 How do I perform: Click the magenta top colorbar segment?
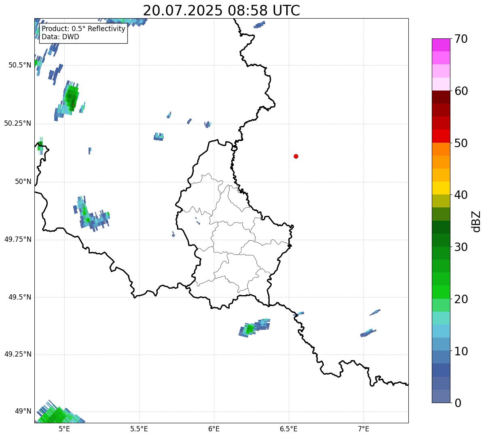pos(441,45)
